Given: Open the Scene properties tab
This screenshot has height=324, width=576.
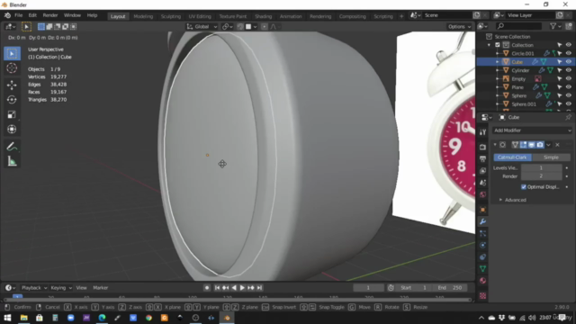Looking at the screenshot, I should pyautogui.click(x=482, y=183).
